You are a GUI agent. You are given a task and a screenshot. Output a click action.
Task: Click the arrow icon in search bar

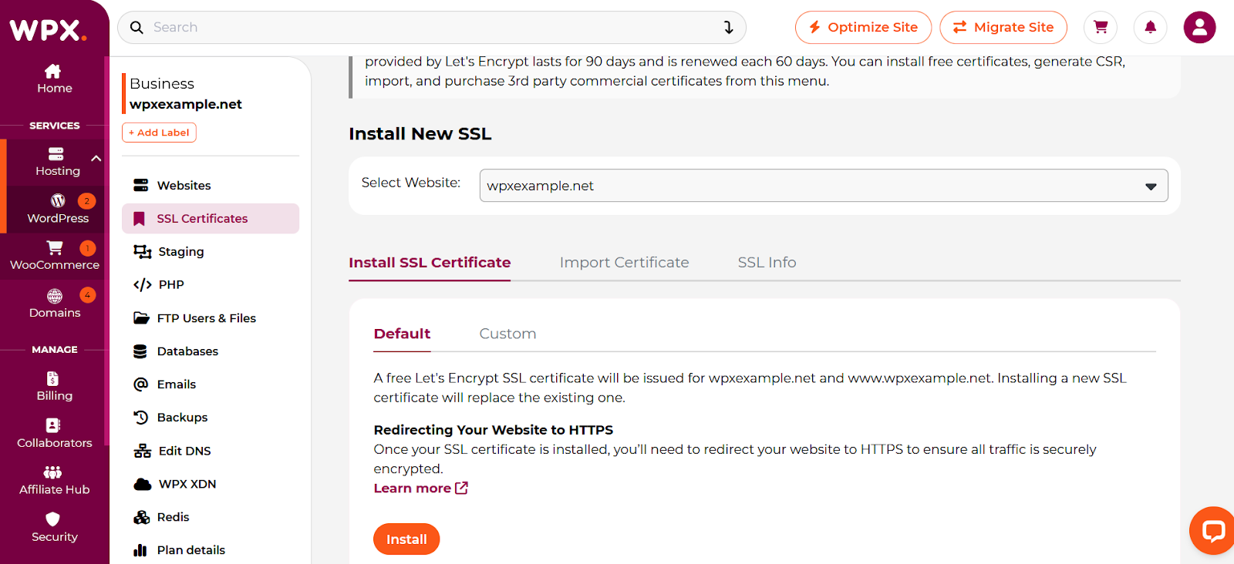tap(728, 28)
